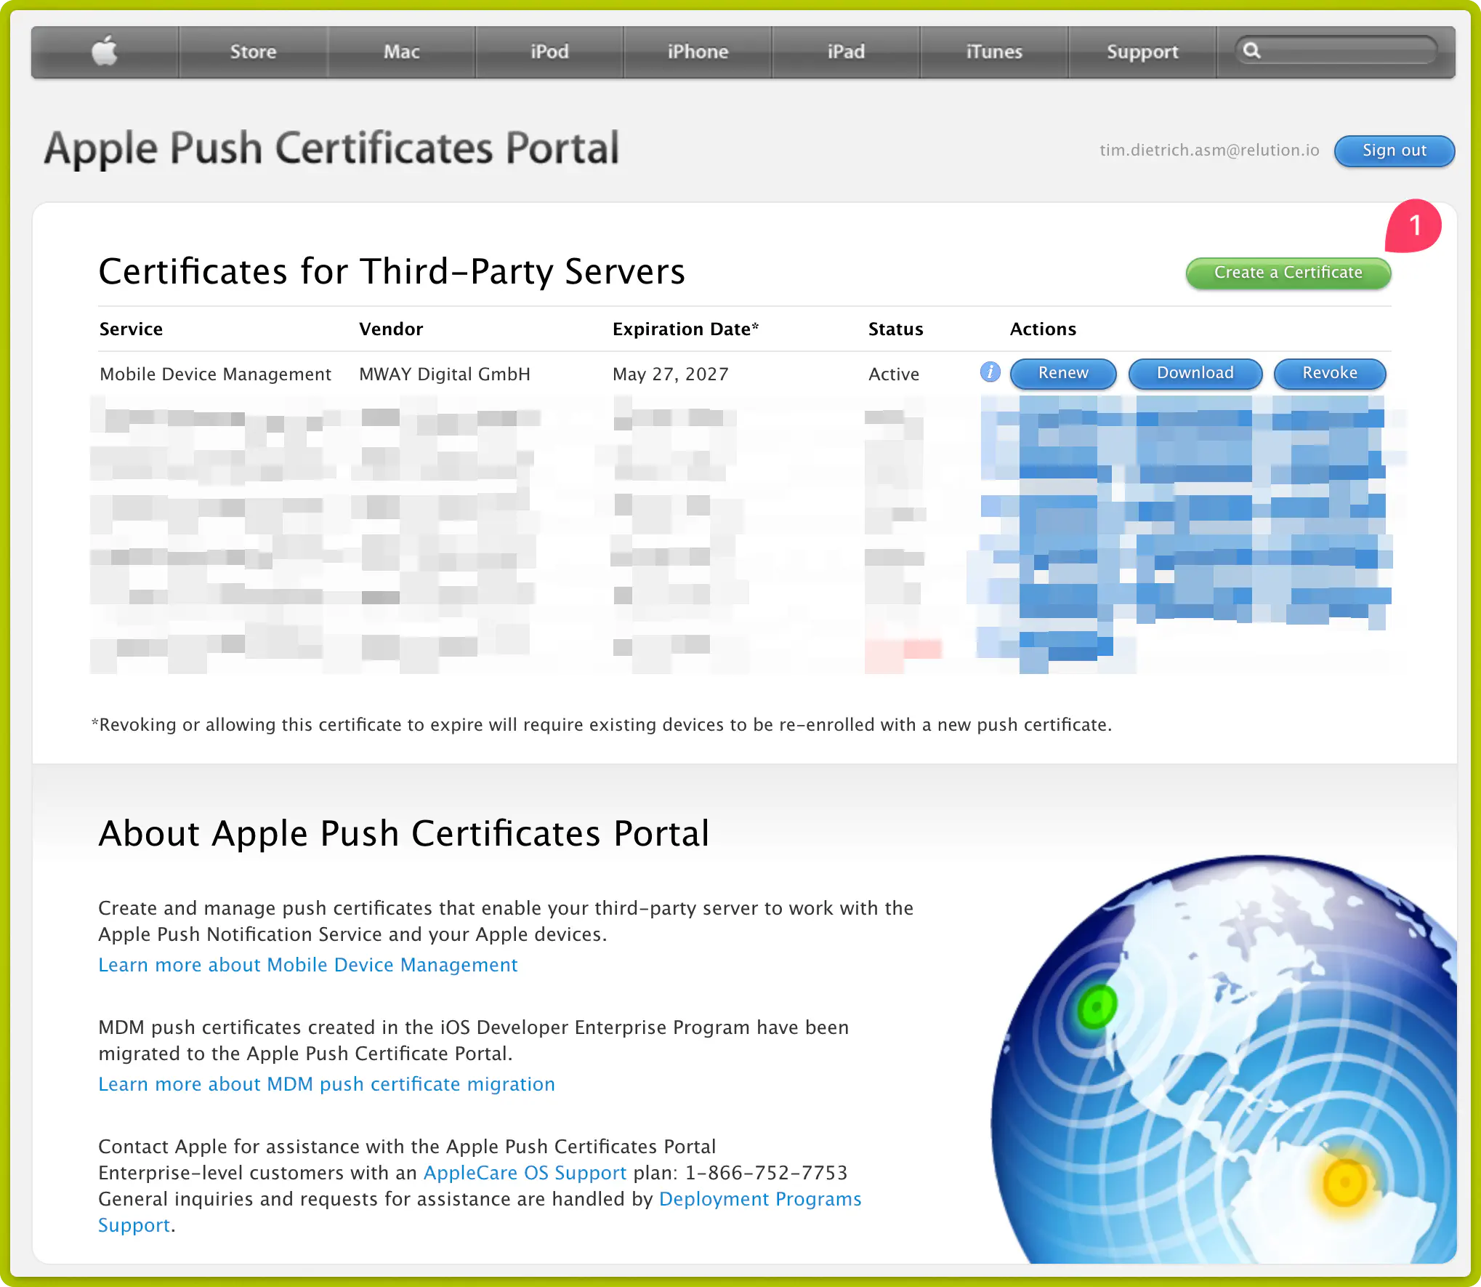Click the magnifier search icon
Screen dimensions: 1481x1287
[x=1251, y=51]
